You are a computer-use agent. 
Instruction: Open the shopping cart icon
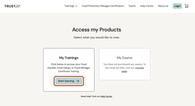[186, 6]
